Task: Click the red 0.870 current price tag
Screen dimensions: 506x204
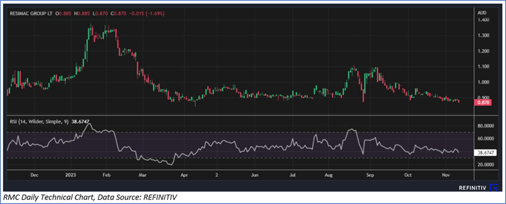Action: click(x=483, y=102)
